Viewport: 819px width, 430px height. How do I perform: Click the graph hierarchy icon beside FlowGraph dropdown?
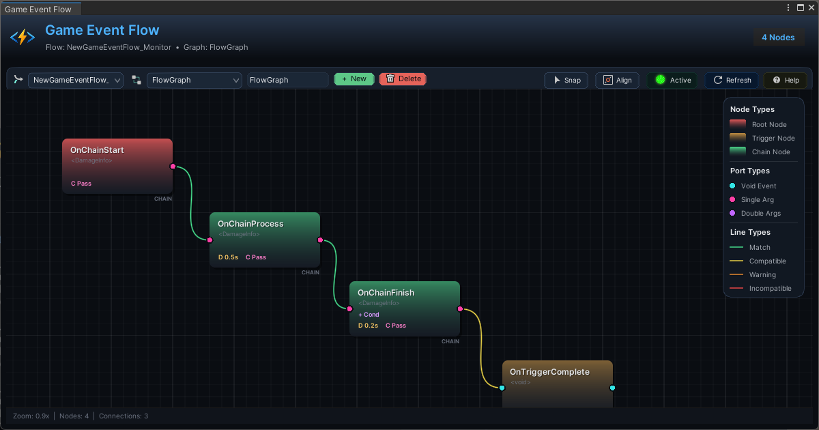click(136, 80)
